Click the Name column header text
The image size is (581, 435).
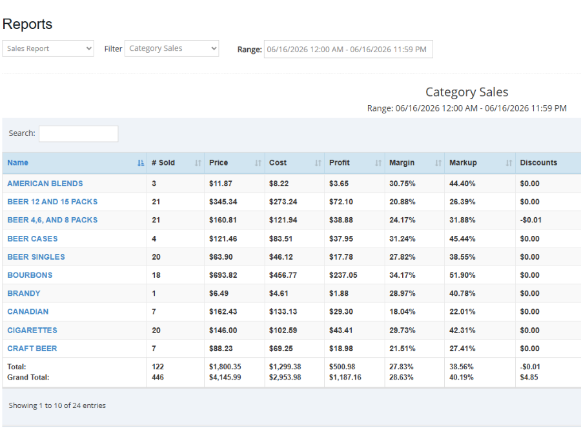tap(18, 162)
